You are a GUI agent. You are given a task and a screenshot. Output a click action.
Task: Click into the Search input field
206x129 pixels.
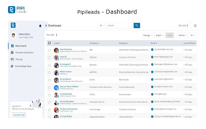119,25
